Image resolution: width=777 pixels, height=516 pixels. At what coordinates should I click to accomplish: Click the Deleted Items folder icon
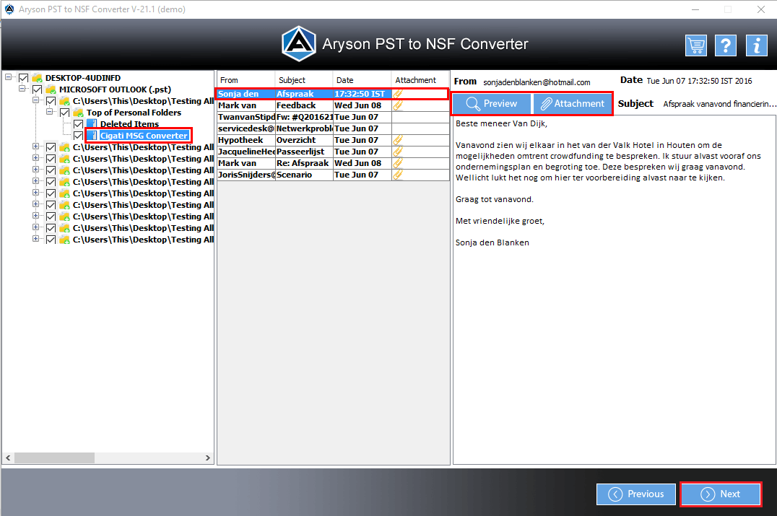click(x=92, y=124)
